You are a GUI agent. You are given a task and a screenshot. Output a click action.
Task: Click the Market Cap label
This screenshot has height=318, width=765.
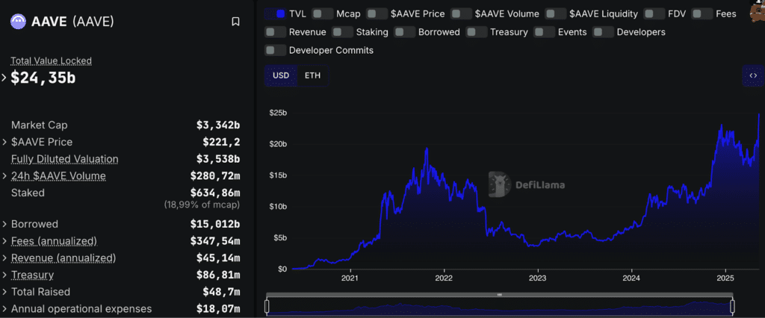[39, 125]
